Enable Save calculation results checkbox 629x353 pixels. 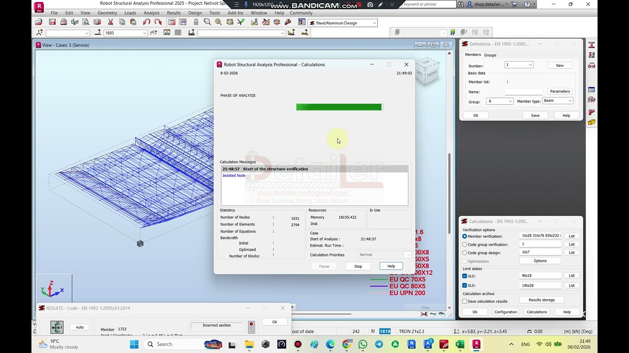464,302
